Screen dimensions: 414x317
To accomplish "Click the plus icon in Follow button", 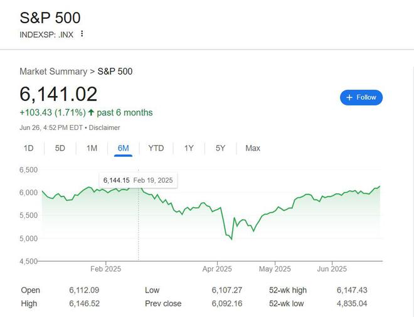I will (x=349, y=97).
